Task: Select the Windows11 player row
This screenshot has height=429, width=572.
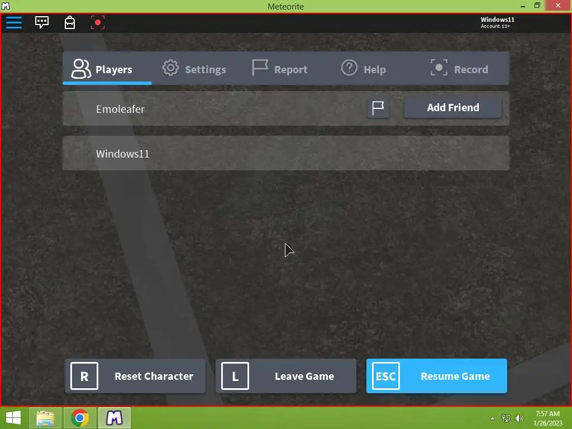Action: coord(285,153)
